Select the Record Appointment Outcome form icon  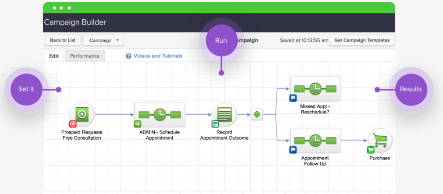pyautogui.click(x=224, y=114)
